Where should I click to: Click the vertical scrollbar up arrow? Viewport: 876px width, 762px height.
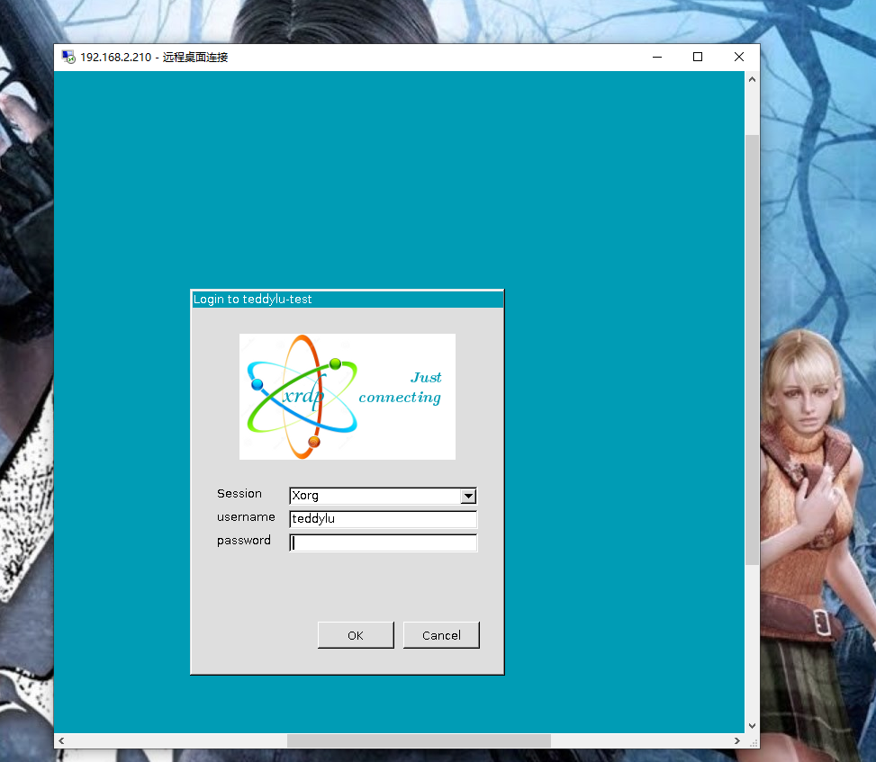click(752, 79)
